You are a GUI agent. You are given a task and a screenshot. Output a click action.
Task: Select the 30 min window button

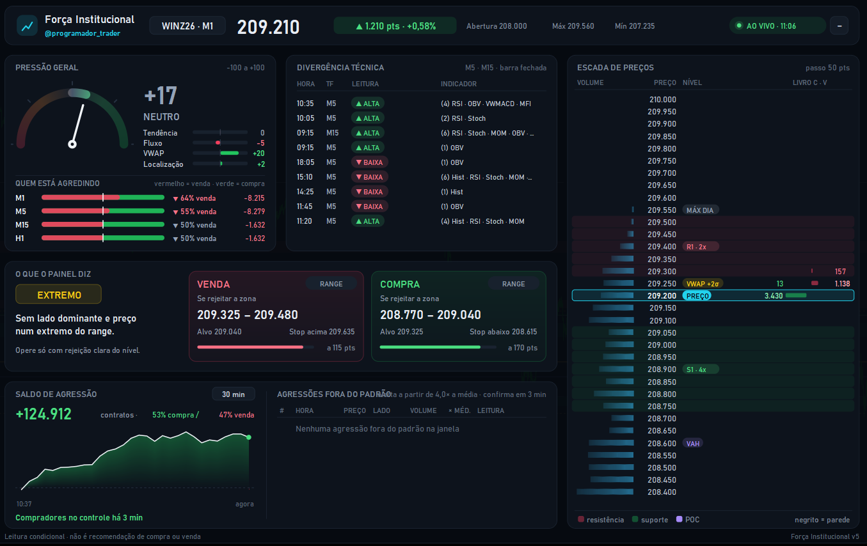pyautogui.click(x=234, y=394)
